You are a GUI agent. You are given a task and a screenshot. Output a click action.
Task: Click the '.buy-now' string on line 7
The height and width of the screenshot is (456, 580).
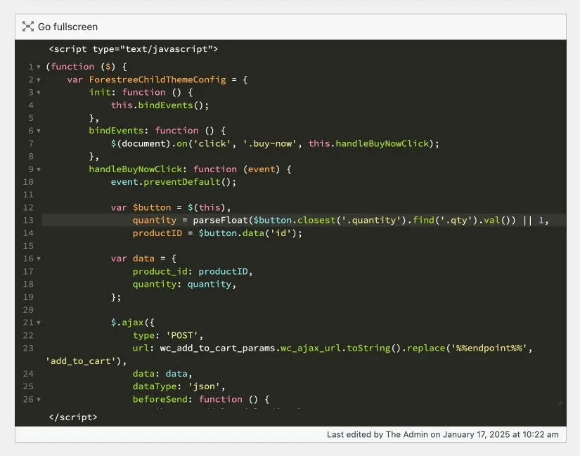tap(270, 143)
